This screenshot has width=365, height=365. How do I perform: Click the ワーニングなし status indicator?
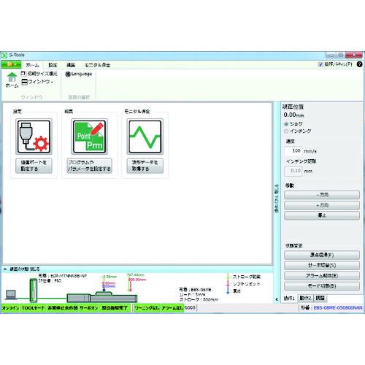tap(147, 308)
